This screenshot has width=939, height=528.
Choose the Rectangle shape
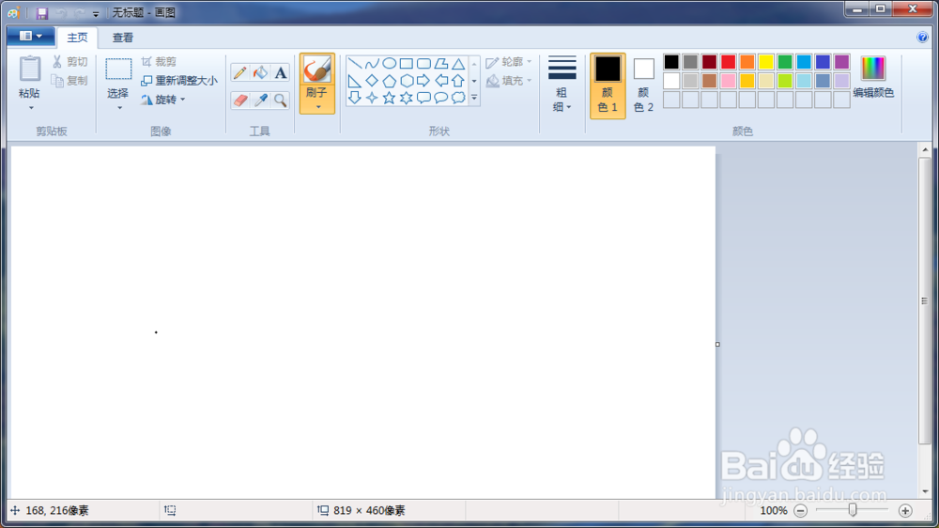(407, 63)
